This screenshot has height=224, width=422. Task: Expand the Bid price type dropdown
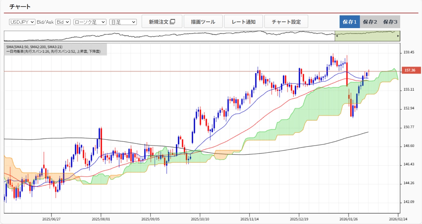pyautogui.click(x=63, y=22)
